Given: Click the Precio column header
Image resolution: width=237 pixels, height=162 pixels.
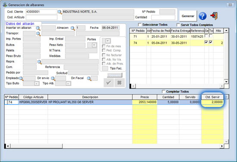Looking at the screenshot, I should [x=145, y=97].
